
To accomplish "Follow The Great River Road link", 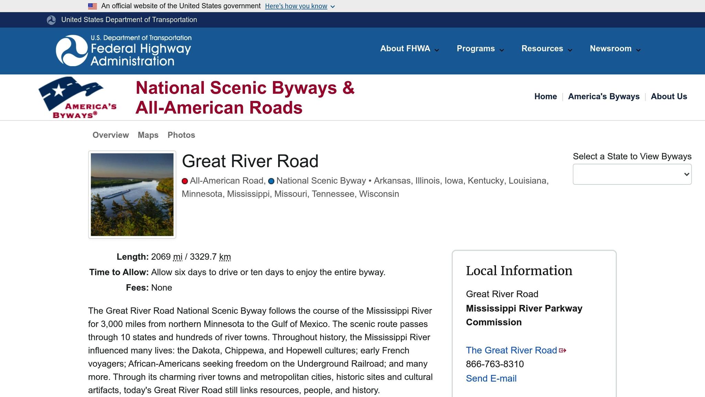I will pos(511,350).
